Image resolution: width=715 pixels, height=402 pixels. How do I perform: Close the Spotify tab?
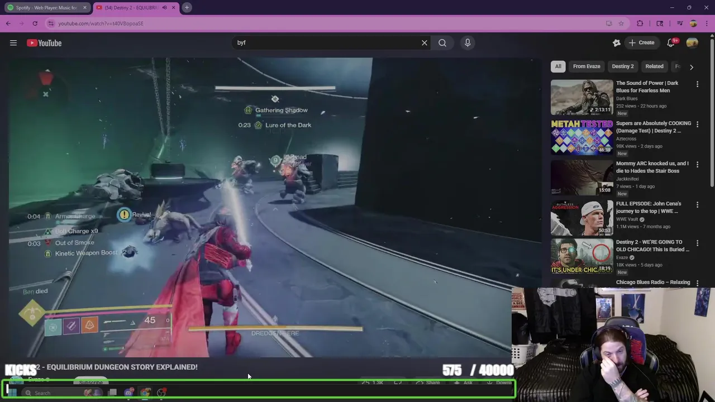click(x=85, y=8)
